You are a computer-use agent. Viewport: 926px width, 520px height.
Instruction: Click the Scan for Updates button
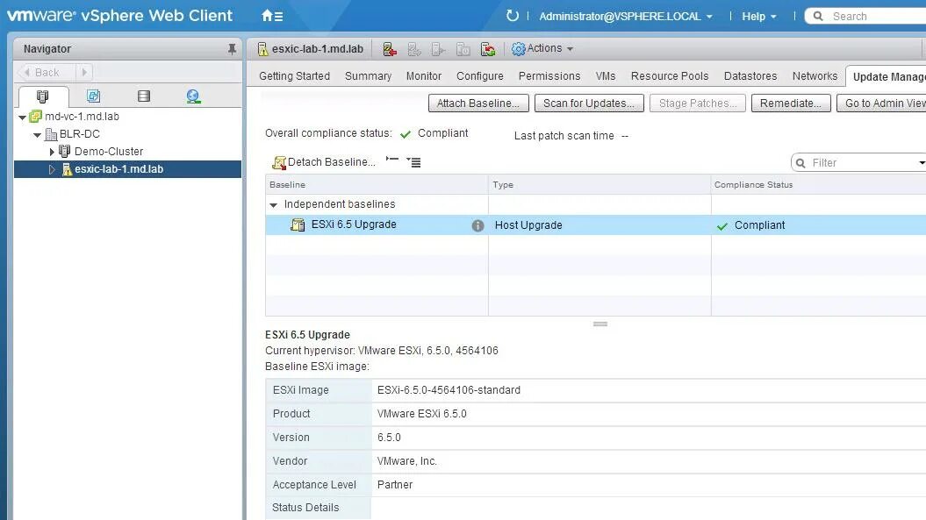(588, 103)
